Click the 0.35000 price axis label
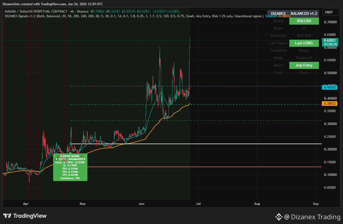 [x=330, y=111]
